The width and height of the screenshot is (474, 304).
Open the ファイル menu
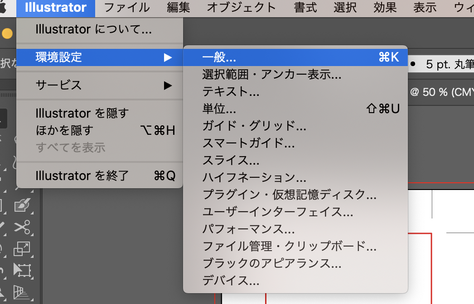[126, 8]
